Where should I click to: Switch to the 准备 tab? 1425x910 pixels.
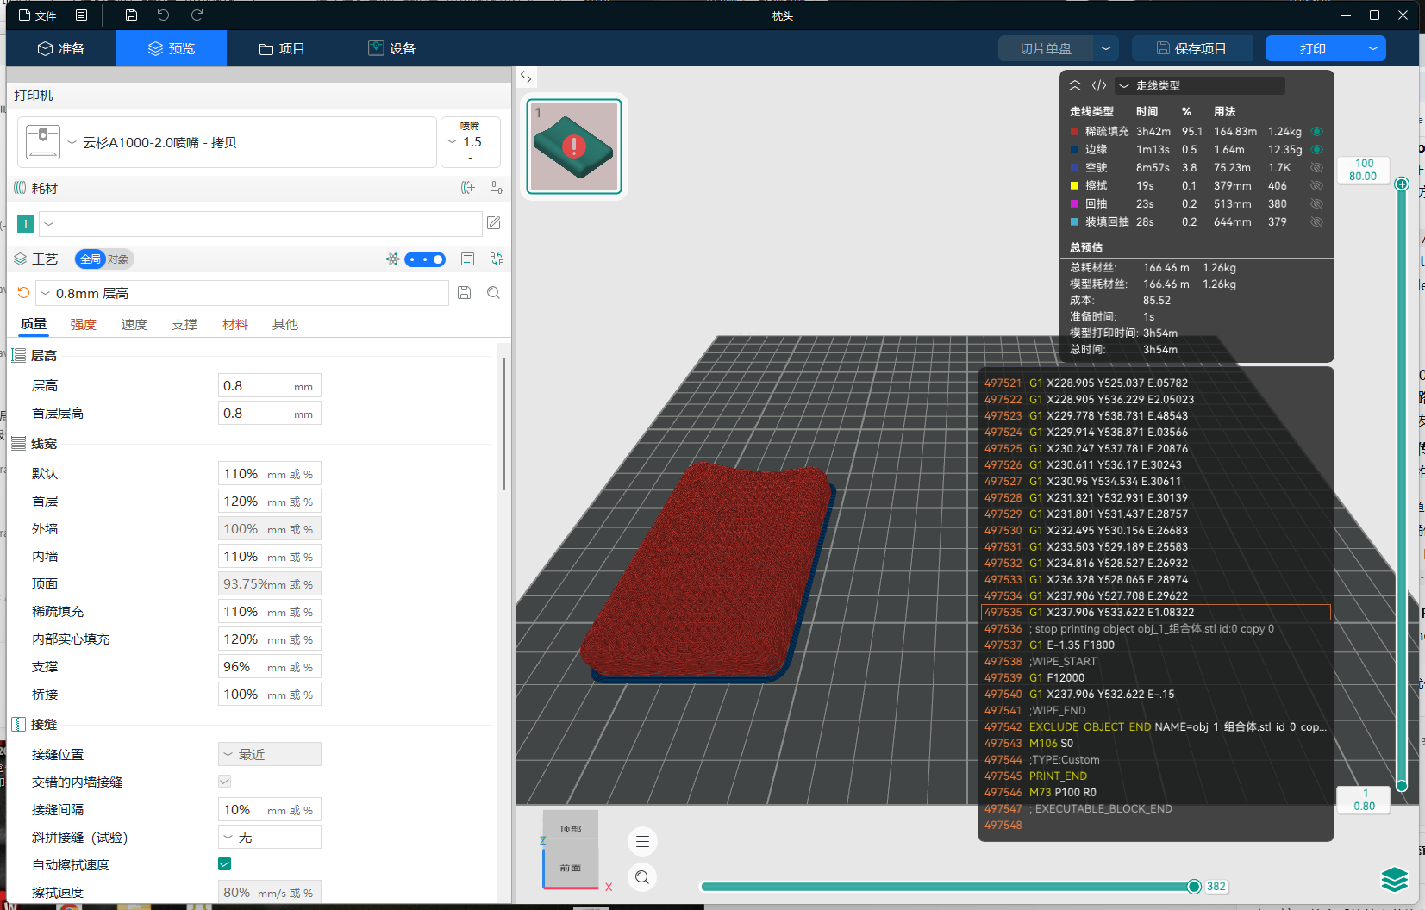pyautogui.click(x=61, y=48)
